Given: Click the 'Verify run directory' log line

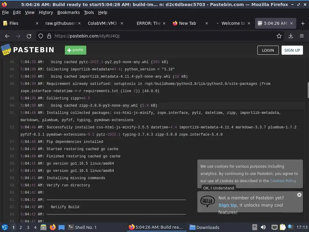Looking at the screenshot, I should tap(68, 185).
